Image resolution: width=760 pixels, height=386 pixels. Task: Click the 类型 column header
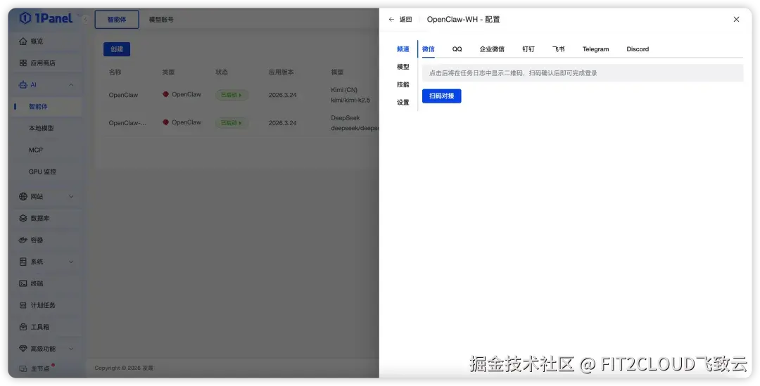168,72
